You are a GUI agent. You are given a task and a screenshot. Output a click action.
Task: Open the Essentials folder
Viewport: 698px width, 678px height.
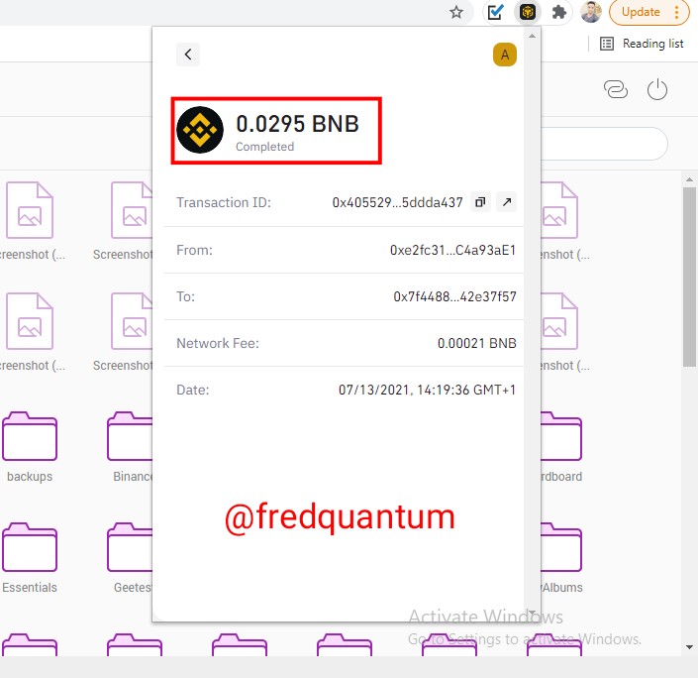coord(30,558)
